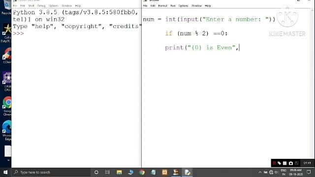This screenshot has width=315, height=177.
Task: Click the recording timer 01:41
Action: tap(307, 163)
